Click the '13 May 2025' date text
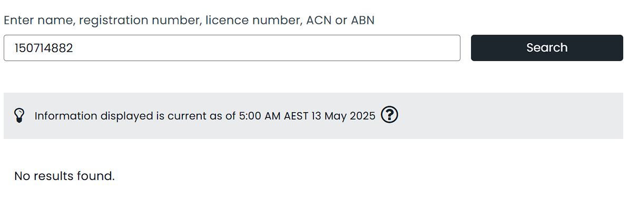Viewport: 638px width, 209px height. click(x=343, y=116)
